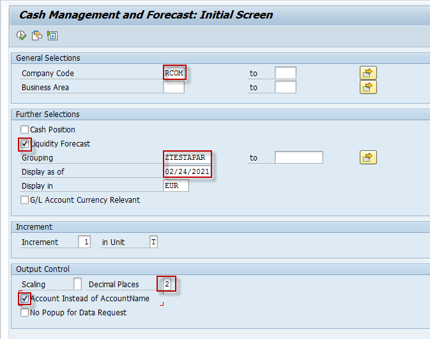Select the Increment value field
This screenshot has height=339, width=430.
point(84,242)
